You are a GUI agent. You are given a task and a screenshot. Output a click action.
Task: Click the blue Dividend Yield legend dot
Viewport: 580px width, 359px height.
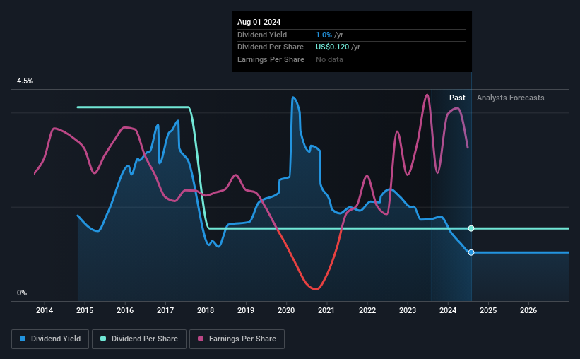(x=23, y=339)
